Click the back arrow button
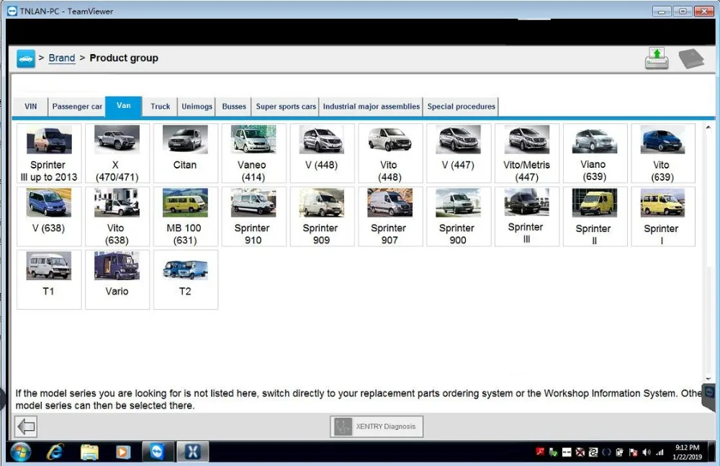This screenshot has width=720, height=466. coord(26,426)
